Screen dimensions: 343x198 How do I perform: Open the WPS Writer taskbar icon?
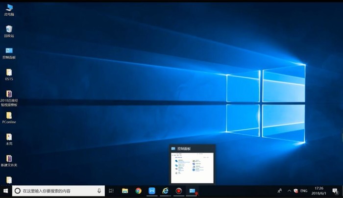pos(152,191)
